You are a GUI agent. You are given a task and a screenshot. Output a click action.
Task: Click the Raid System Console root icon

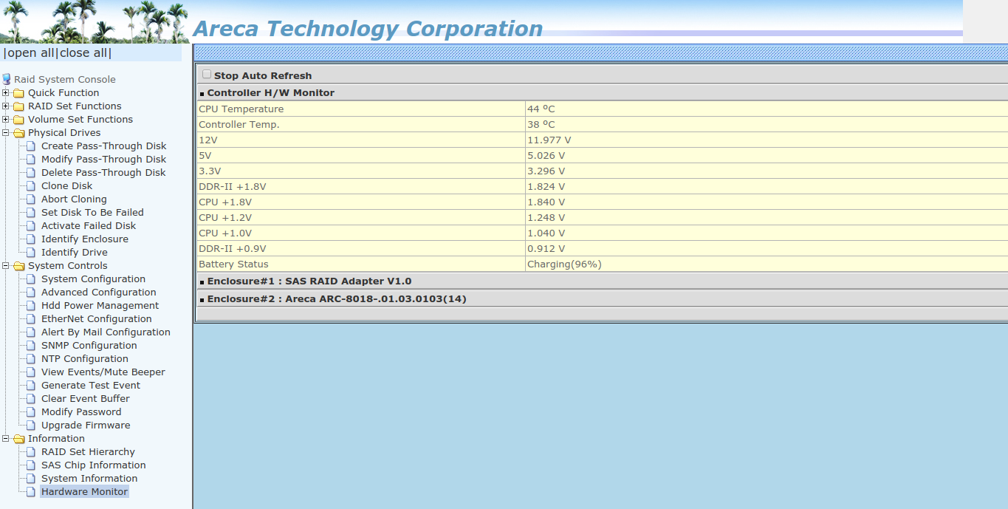7,79
